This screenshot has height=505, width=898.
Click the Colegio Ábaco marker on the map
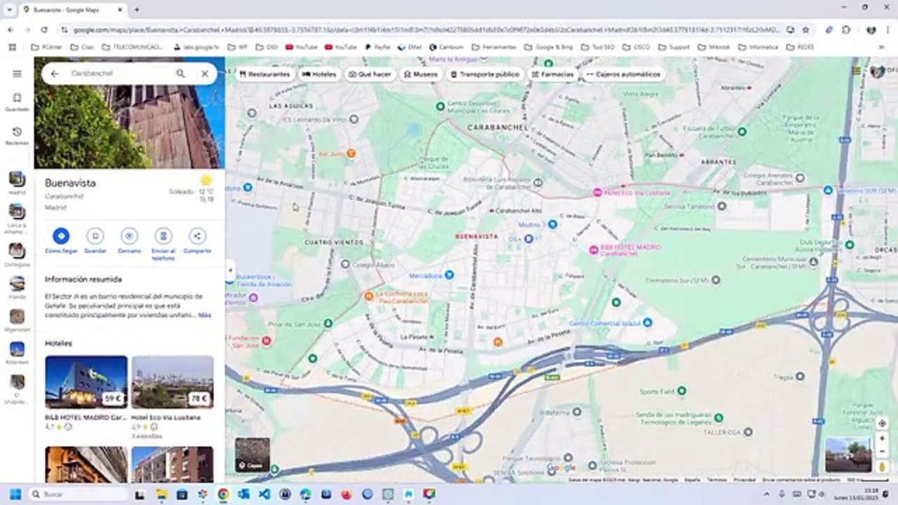[345, 264]
